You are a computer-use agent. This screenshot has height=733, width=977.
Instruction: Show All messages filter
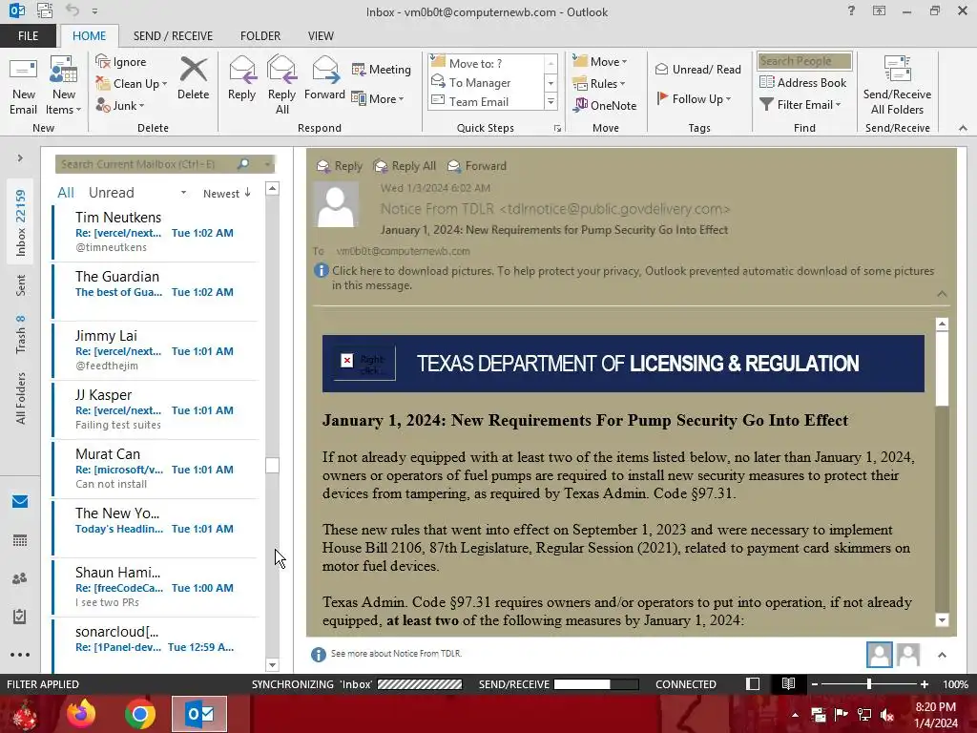pyautogui.click(x=66, y=193)
